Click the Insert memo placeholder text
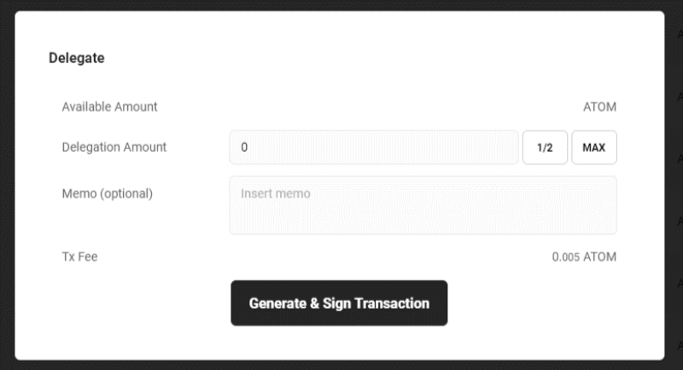The height and width of the screenshot is (370, 683). (275, 194)
